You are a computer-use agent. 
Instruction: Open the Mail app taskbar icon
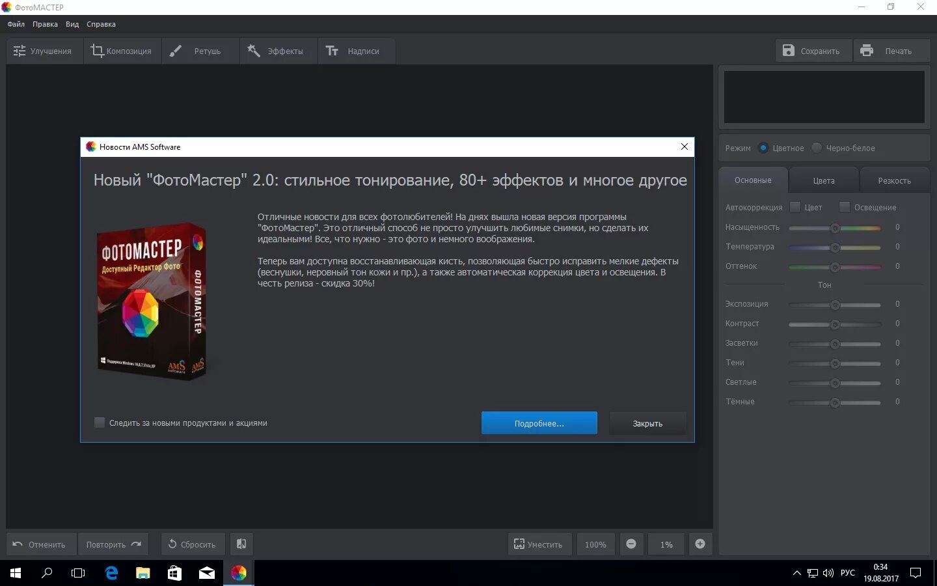click(207, 573)
